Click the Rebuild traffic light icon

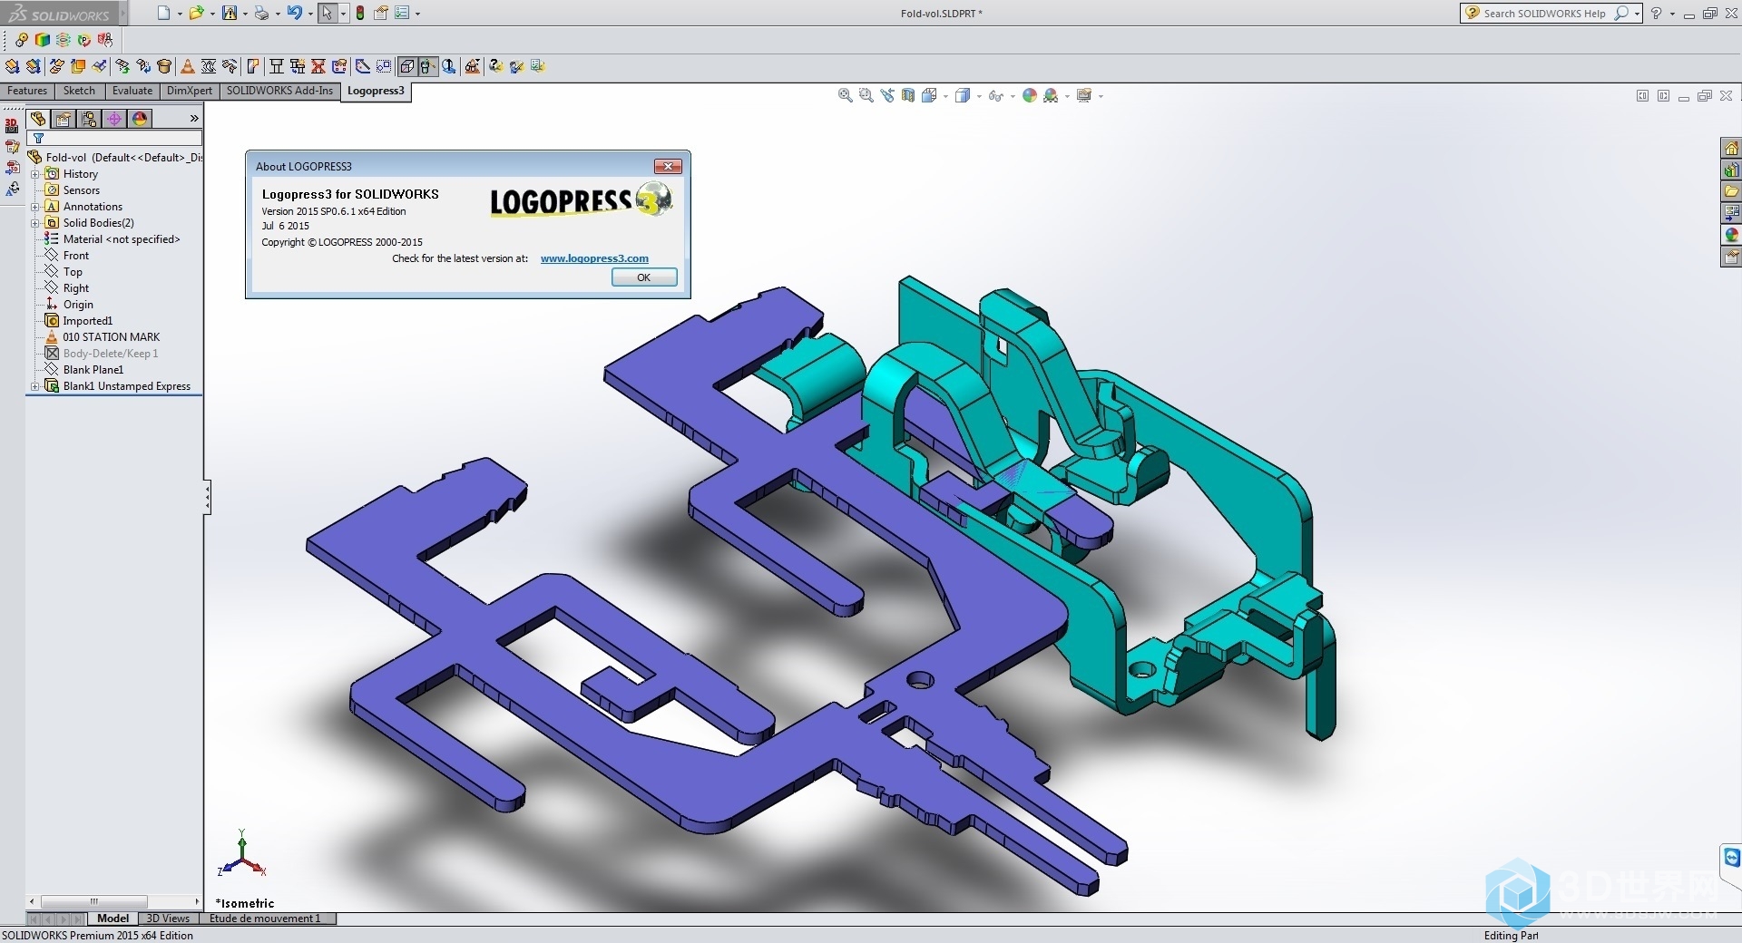pos(360,13)
